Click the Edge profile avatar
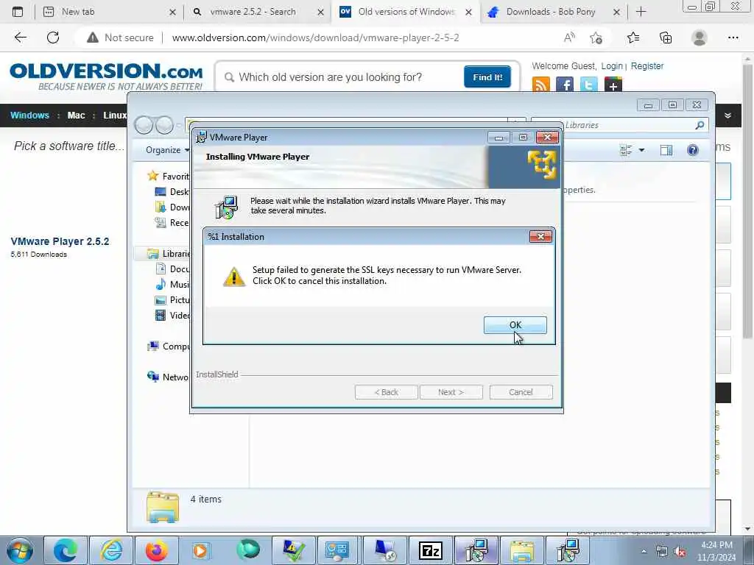 700,38
